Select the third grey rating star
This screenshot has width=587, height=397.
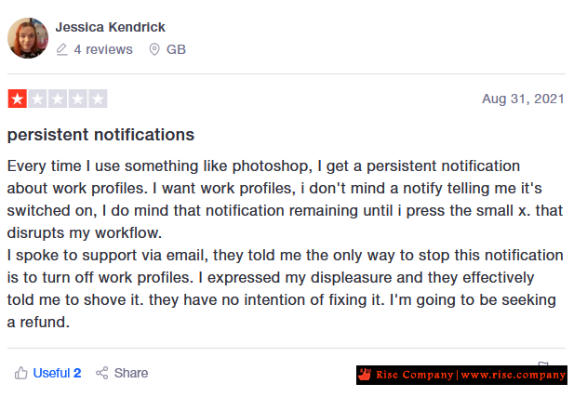coord(58,99)
